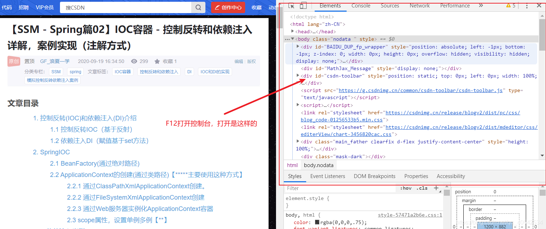Click the rgba color swatch

coord(317,223)
